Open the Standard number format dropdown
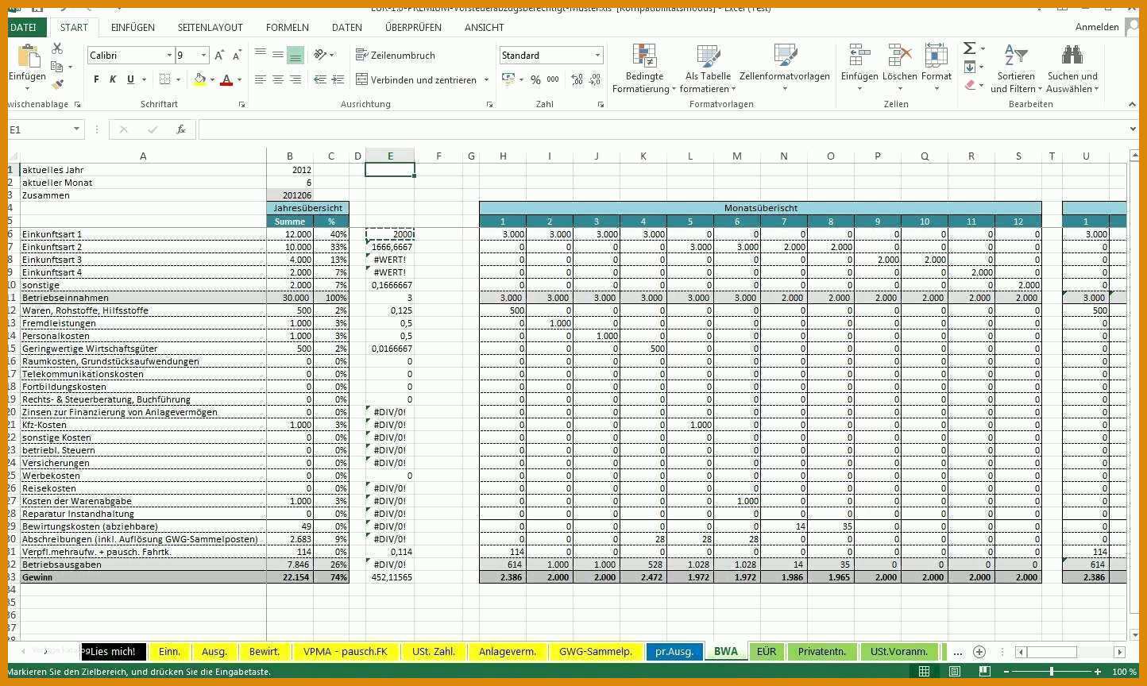The height and width of the screenshot is (686, 1147). [x=597, y=56]
